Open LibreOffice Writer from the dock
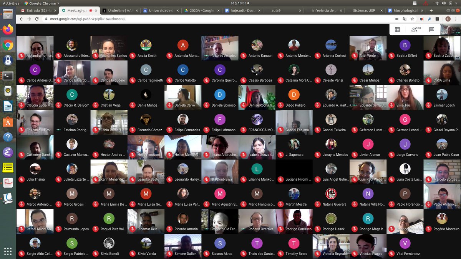The height and width of the screenshot is (259, 461). pos(8,106)
